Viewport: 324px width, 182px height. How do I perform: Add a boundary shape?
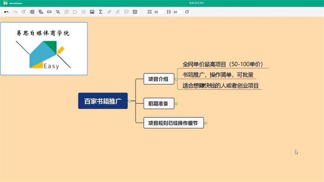click(75, 12)
